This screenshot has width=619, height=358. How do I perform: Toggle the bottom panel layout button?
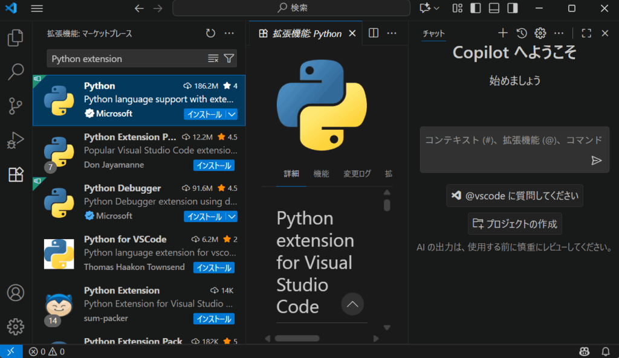(x=494, y=8)
